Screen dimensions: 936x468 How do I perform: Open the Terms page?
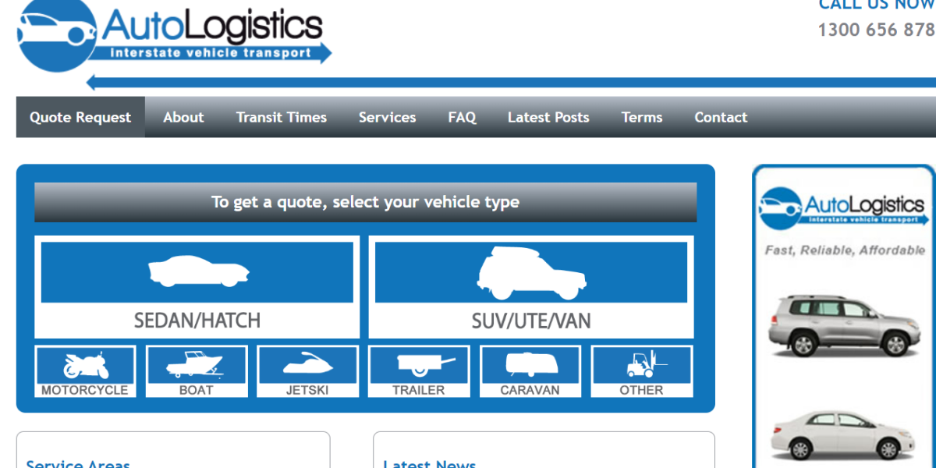point(641,117)
